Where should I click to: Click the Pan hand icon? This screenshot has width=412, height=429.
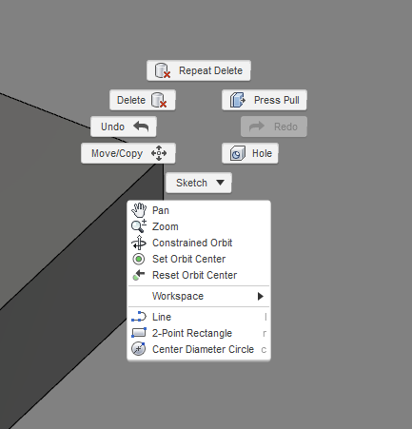[139, 210]
